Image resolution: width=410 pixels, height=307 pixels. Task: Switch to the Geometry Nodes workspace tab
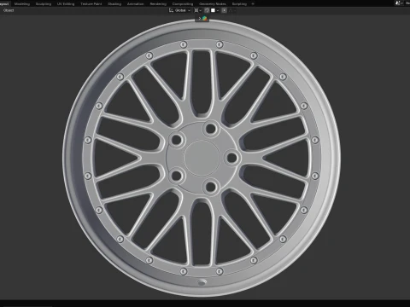point(213,4)
